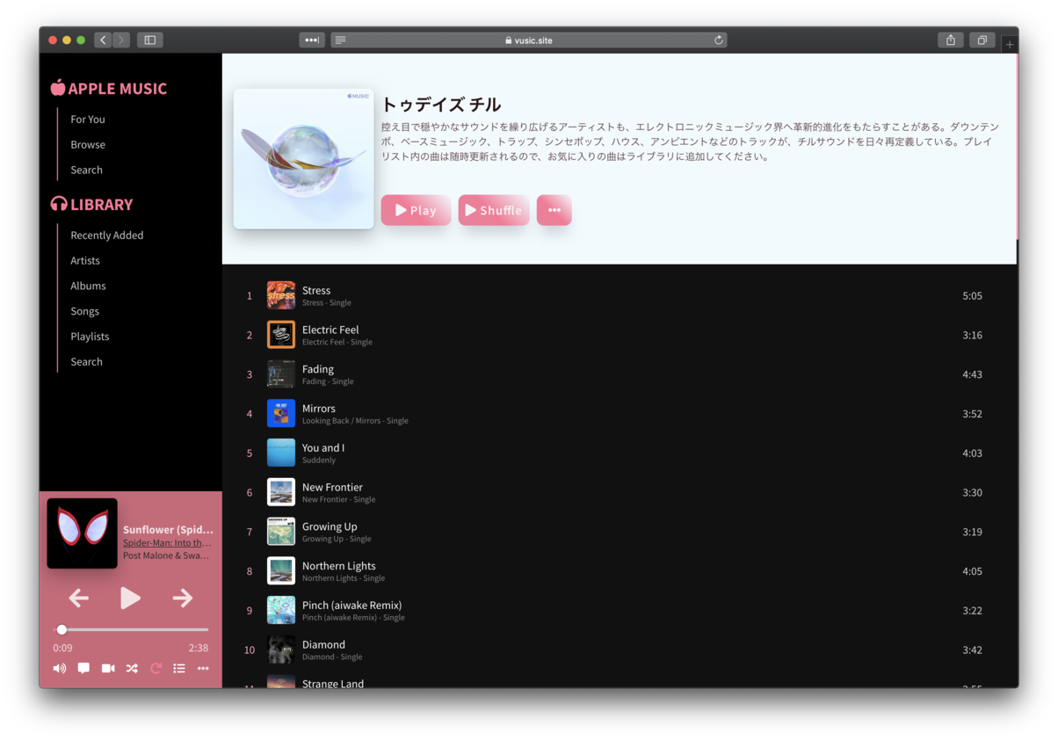This screenshot has width=1058, height=740.
Task: Click the Northern Lights album thumbnail
Action: click(x=281, y=570)
